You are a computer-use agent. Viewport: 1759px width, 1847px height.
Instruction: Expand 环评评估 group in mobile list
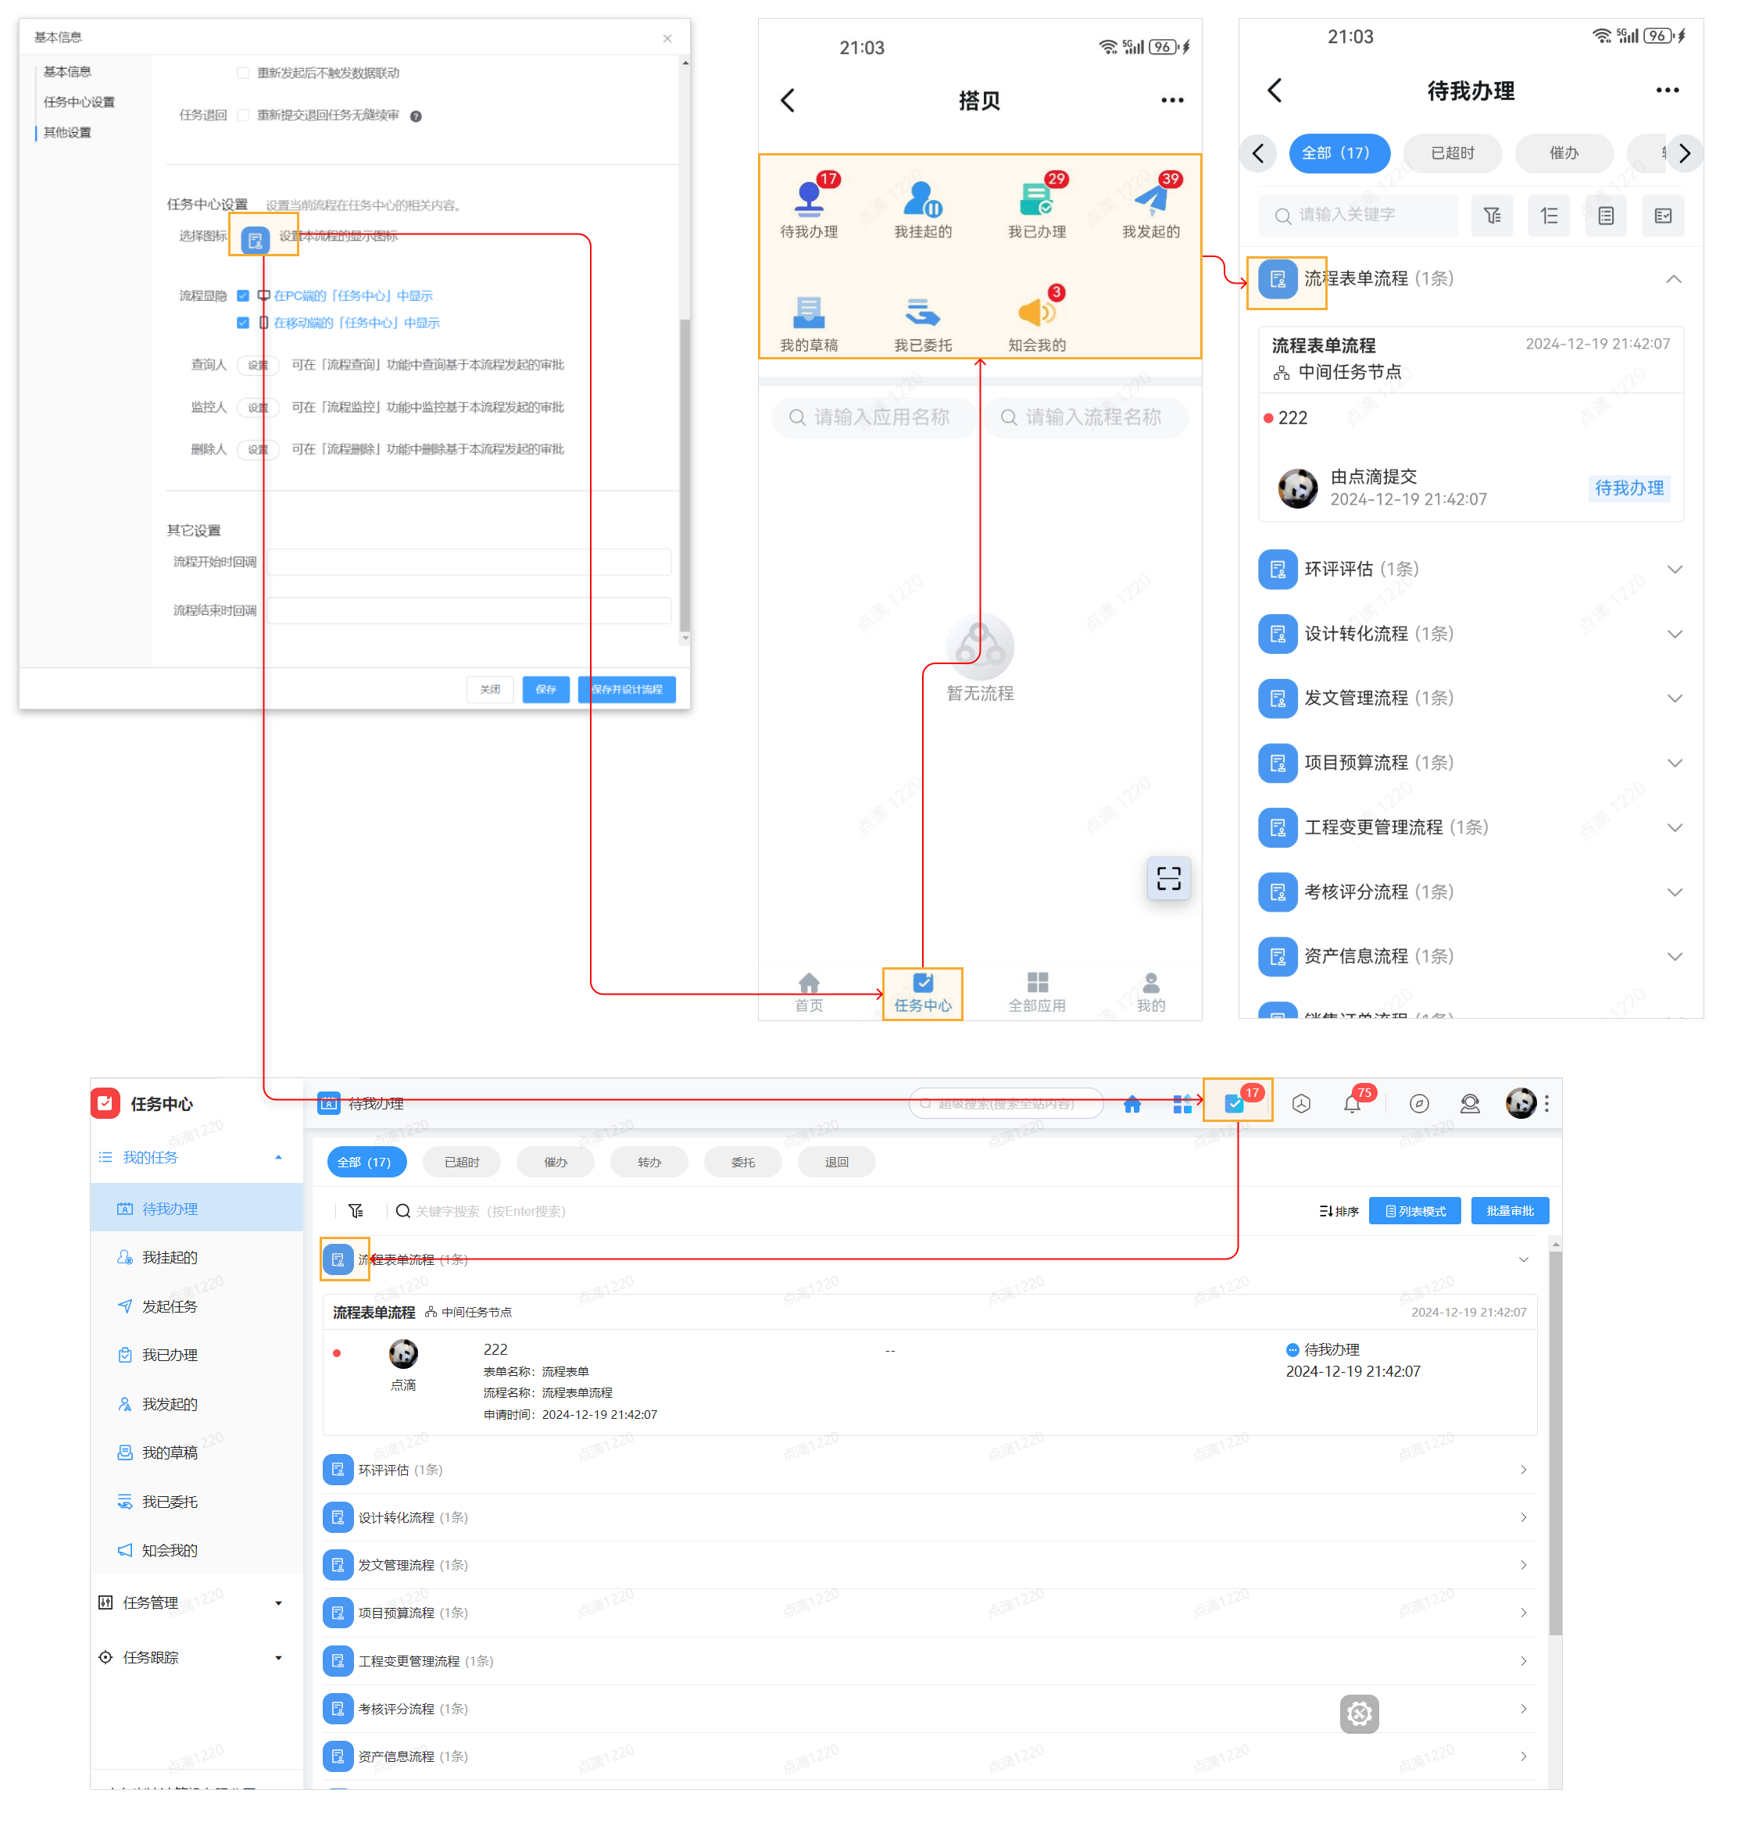pyautogui.click(x=1674, y=569)
